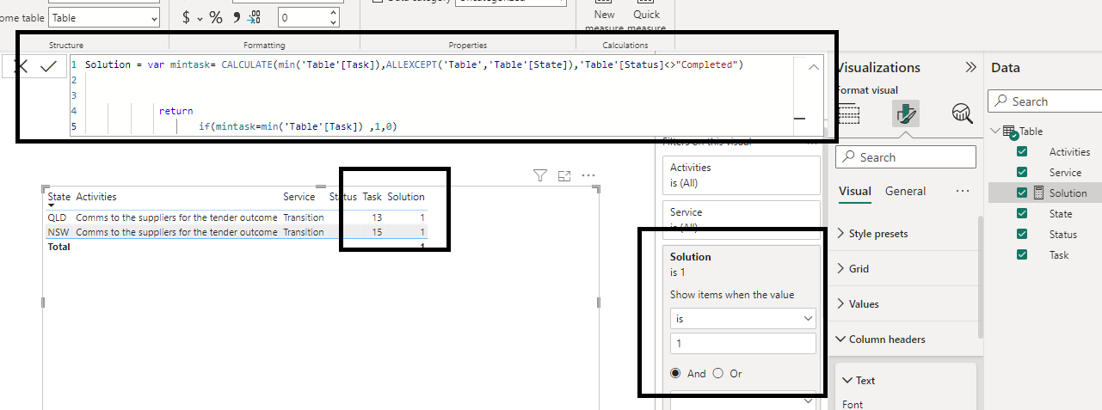Open the 'is' condition dropdown in Solution filter
The width and height of the screenshot is (1102, 410).
pyautogui.click(x=743, y=318)
